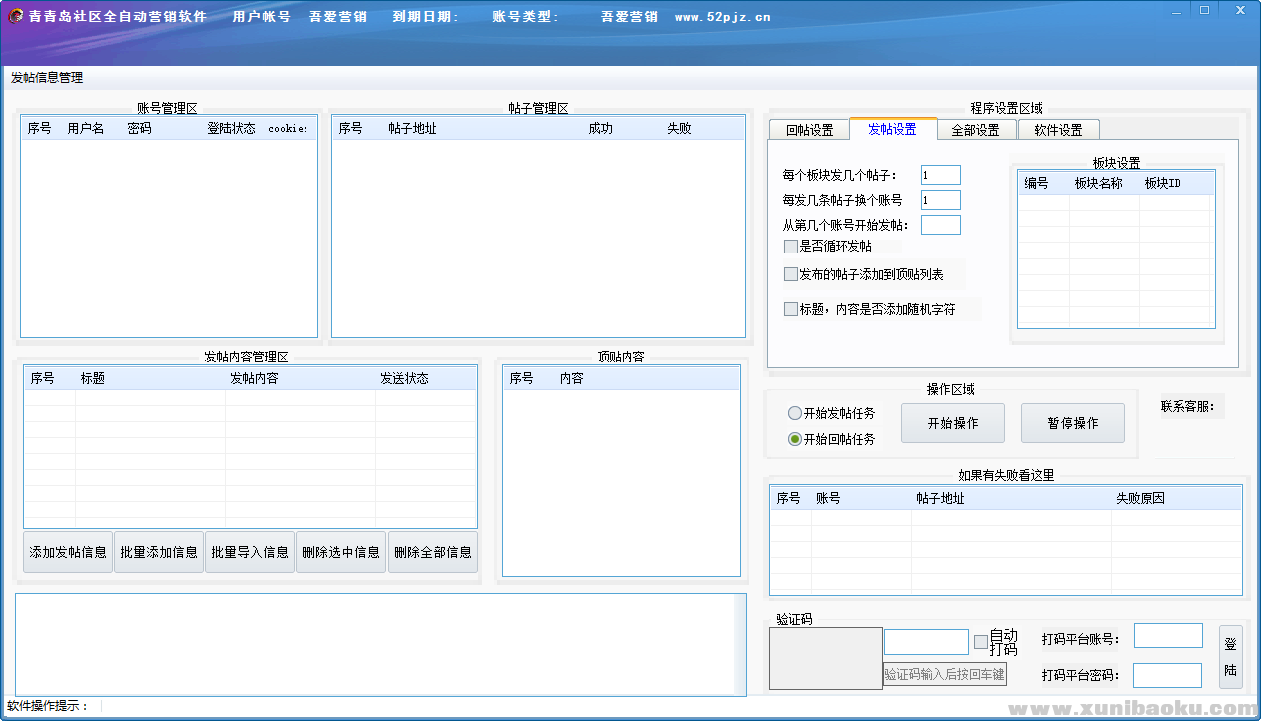Click the 登陆 button
1261x721 pixels.
pos(1230,657)
